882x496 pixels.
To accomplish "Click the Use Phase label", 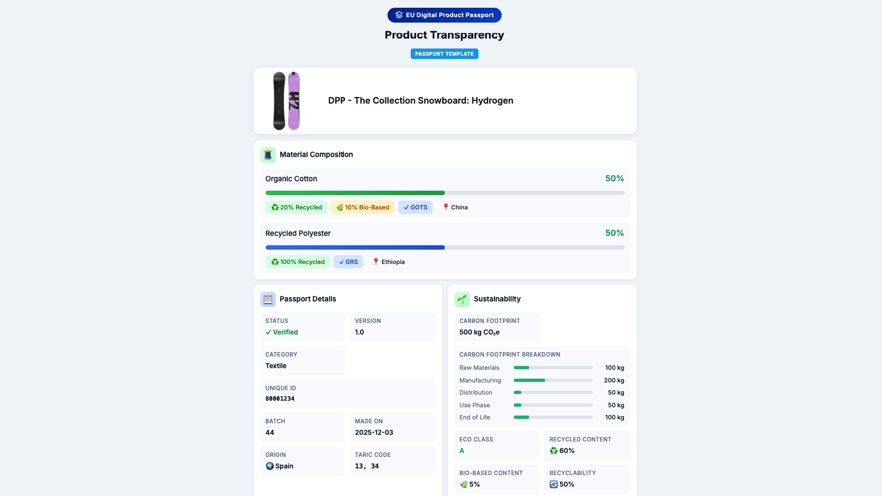I will point(475,406).
